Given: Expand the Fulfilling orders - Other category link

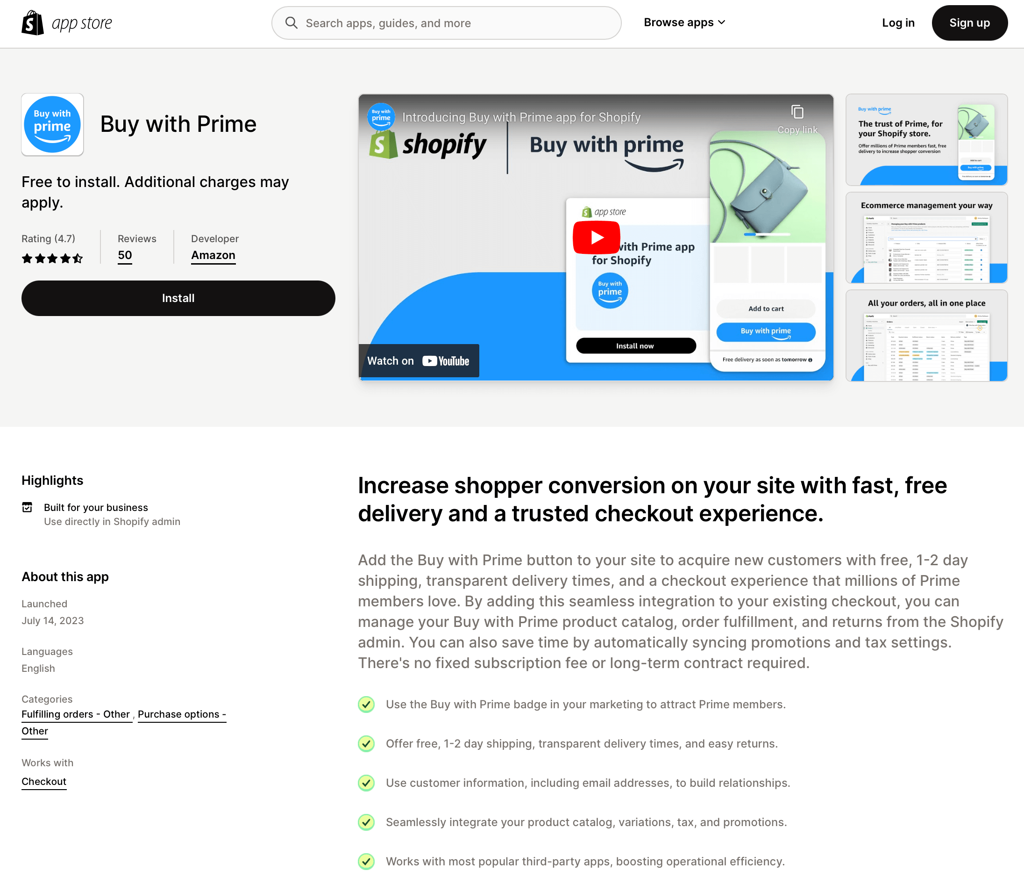Looking at the screenshot, I should click(76, 714).
